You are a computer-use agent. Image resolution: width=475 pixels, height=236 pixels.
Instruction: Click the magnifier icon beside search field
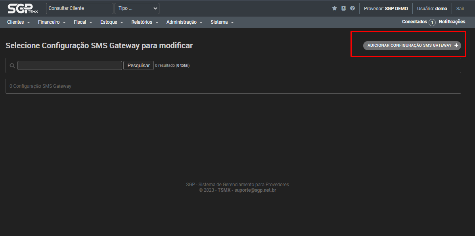(12, 66)
